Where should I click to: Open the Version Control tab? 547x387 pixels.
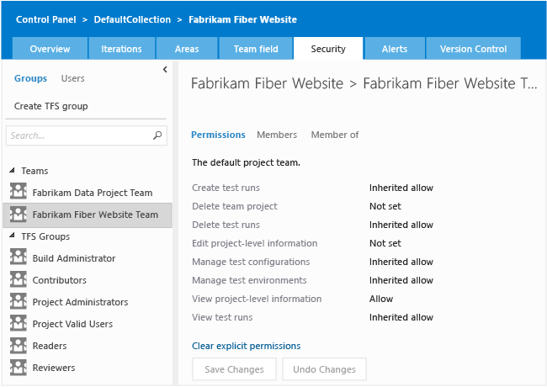[474, 49]
